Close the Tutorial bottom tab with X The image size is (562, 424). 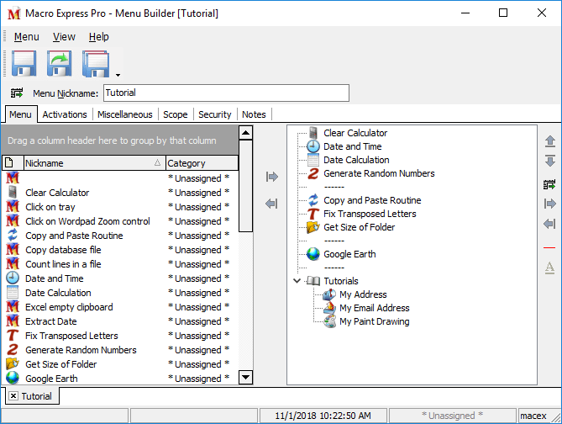pos(13,396)
